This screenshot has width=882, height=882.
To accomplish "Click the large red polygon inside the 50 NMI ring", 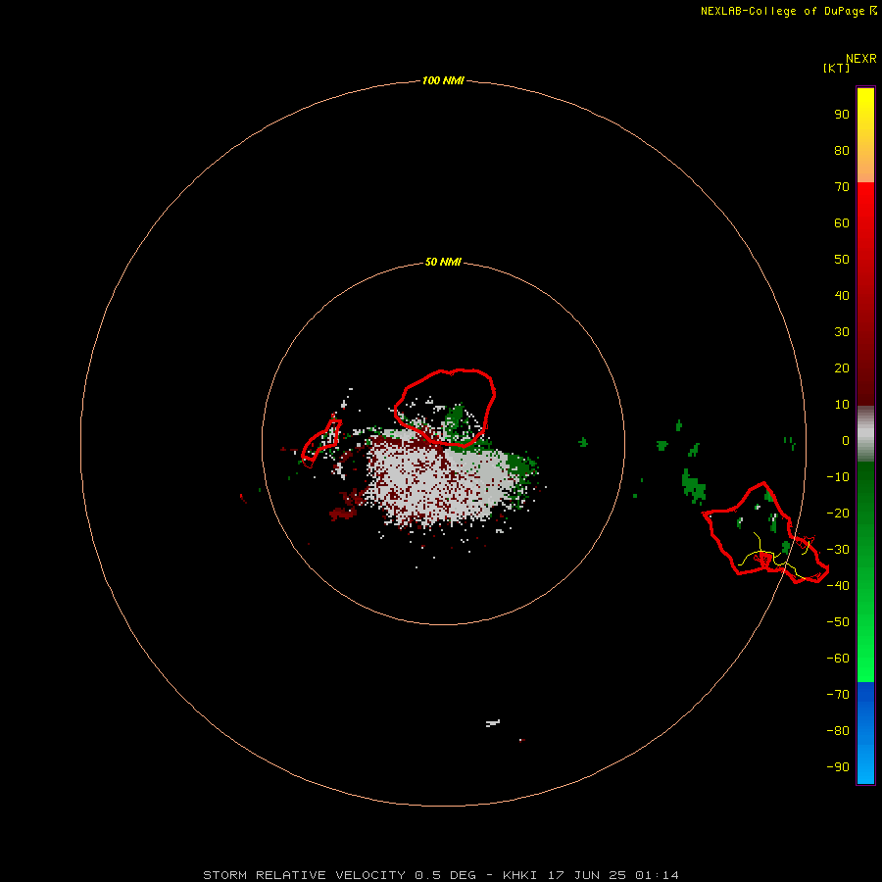I will (x=444, y=408).
